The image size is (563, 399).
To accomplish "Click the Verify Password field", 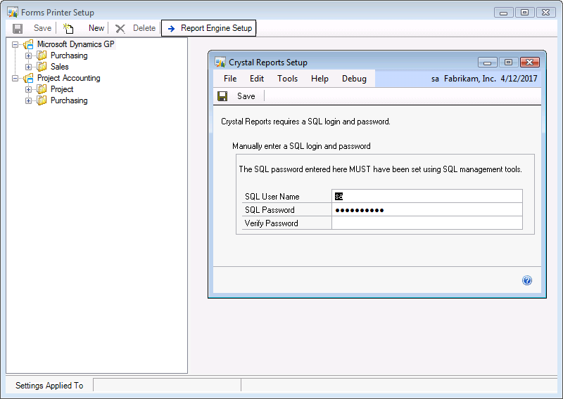I will coord(427,223).
